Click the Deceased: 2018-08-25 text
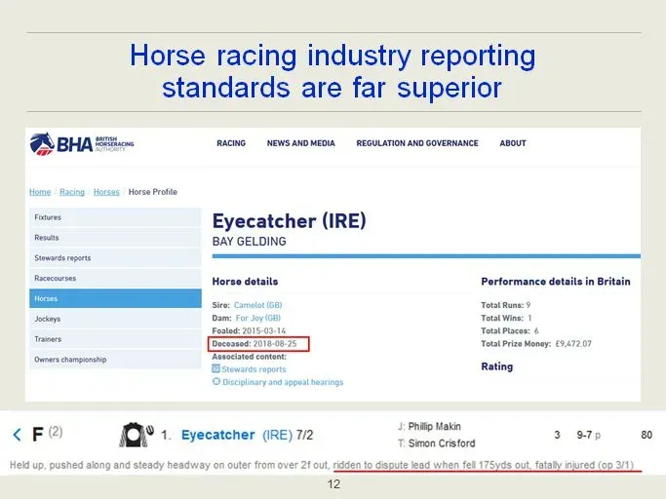The height and width of the screenshot is (499, 666). pos(255,344)
